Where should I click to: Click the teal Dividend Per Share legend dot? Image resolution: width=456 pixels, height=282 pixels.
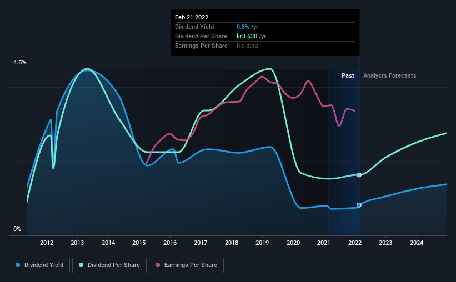(81, 265)
